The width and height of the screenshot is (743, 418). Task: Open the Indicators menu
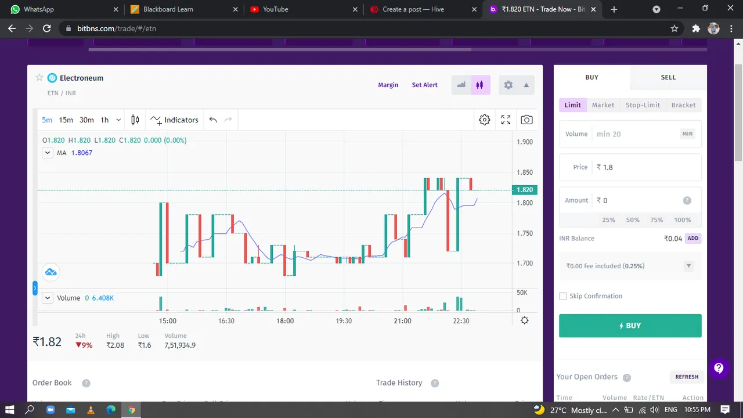[174, 120]
